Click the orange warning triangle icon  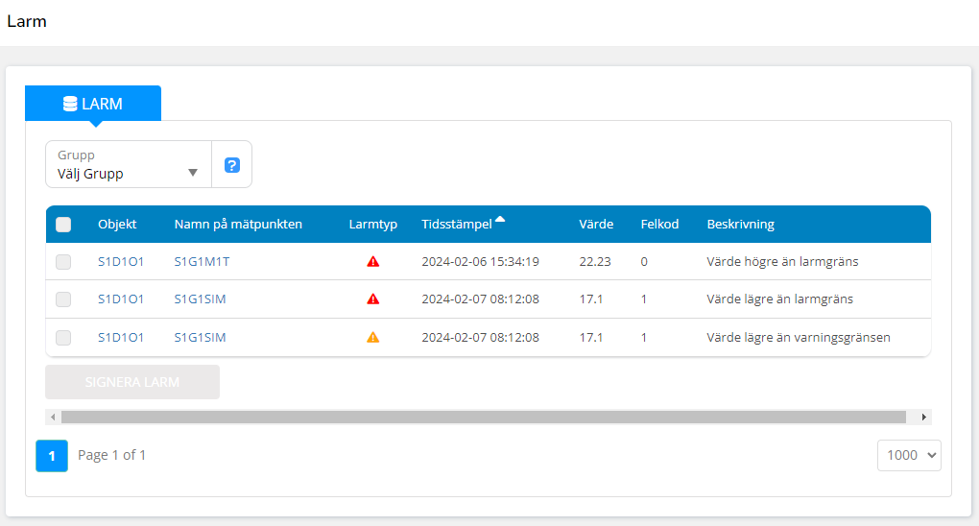click(373, 338)
